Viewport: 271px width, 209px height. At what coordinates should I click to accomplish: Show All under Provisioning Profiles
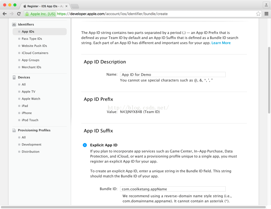click(24, 137)
